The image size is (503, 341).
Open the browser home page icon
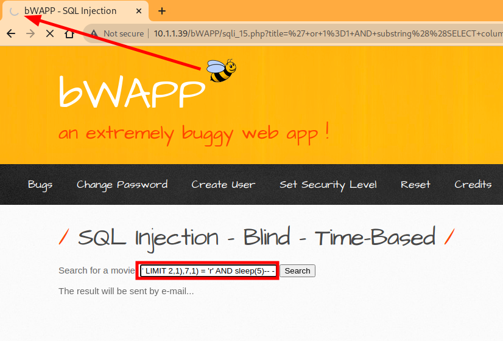pyautogui.click(x=69, y=33)
